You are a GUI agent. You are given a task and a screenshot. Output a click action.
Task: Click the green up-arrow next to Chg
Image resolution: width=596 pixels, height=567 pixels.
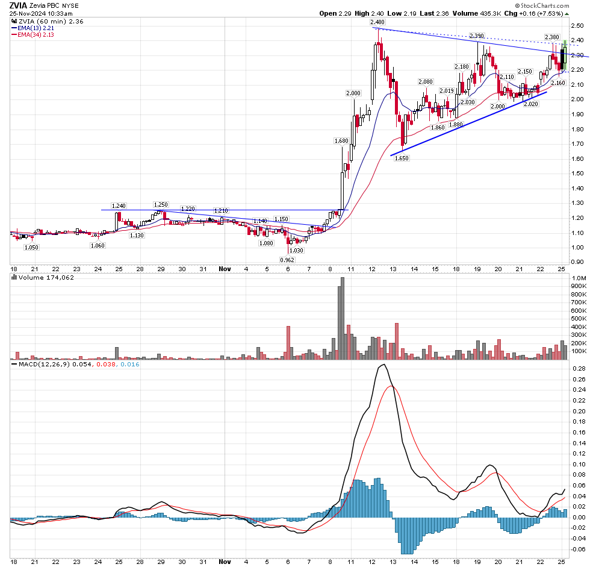(x=567, y=13)
